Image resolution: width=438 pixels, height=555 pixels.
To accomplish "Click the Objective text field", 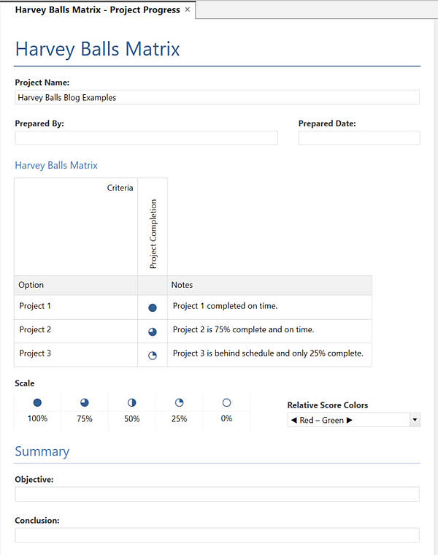I will pos(217,494).
